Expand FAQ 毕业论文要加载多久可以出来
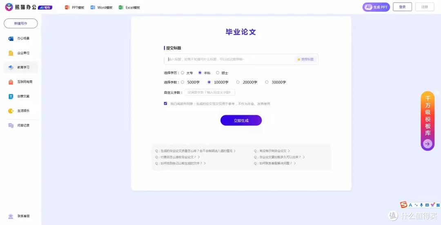The height and width of the screenshot is (225, 441). pos(279,157)
